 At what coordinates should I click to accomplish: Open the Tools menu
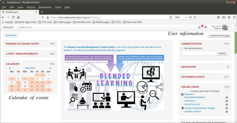tap(58, 7)
